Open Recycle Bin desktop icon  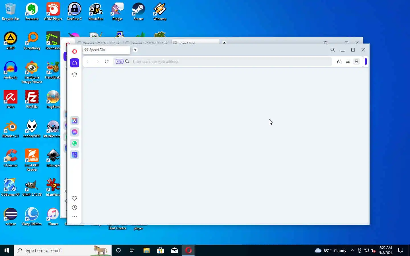(x=11, y=12)
